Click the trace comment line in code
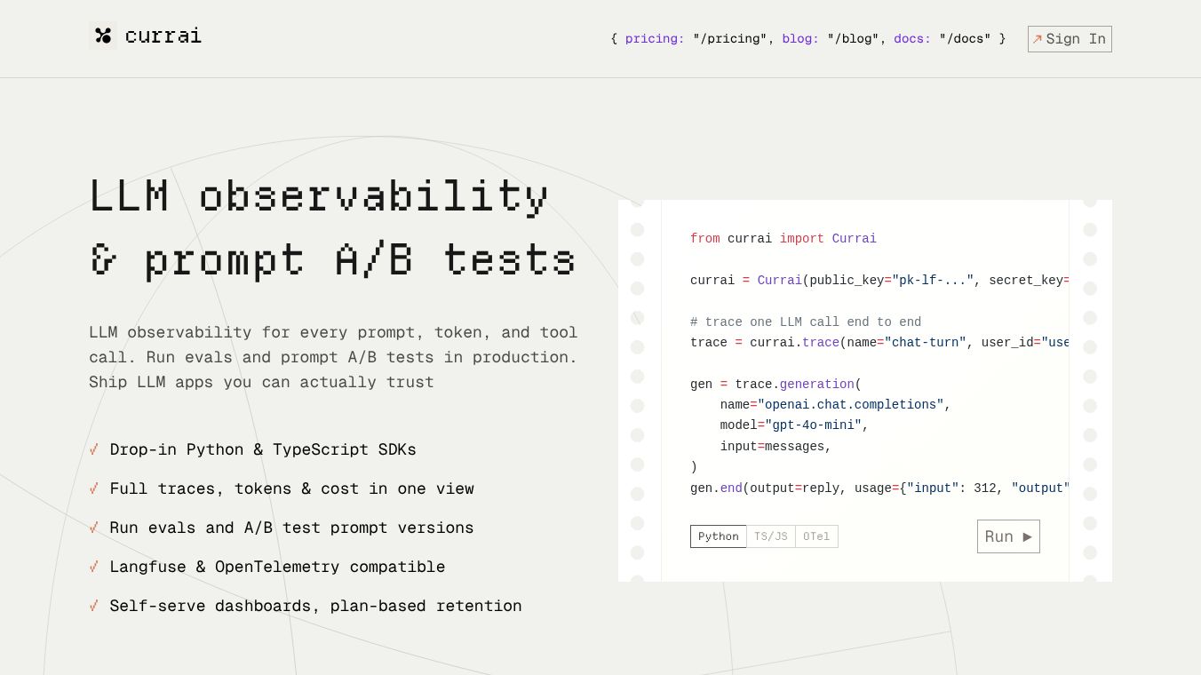 pyautogui.click(x=806, y=322)
